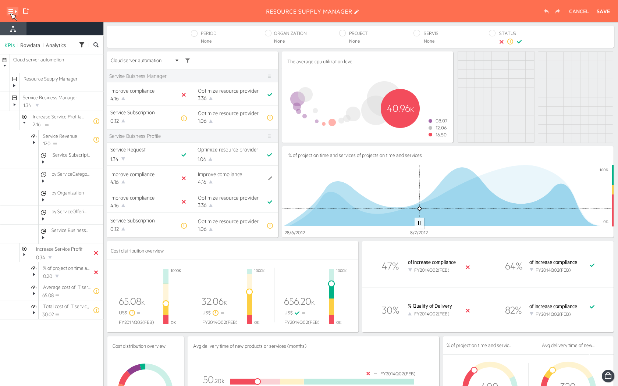Click the sidebar filter funnel icon
This screenshot has width=618, height=386.
pos(82,45)
